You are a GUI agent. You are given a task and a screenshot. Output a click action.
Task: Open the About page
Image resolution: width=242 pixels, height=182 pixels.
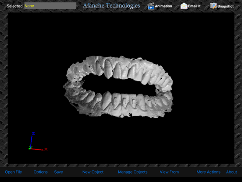[231, 172]
